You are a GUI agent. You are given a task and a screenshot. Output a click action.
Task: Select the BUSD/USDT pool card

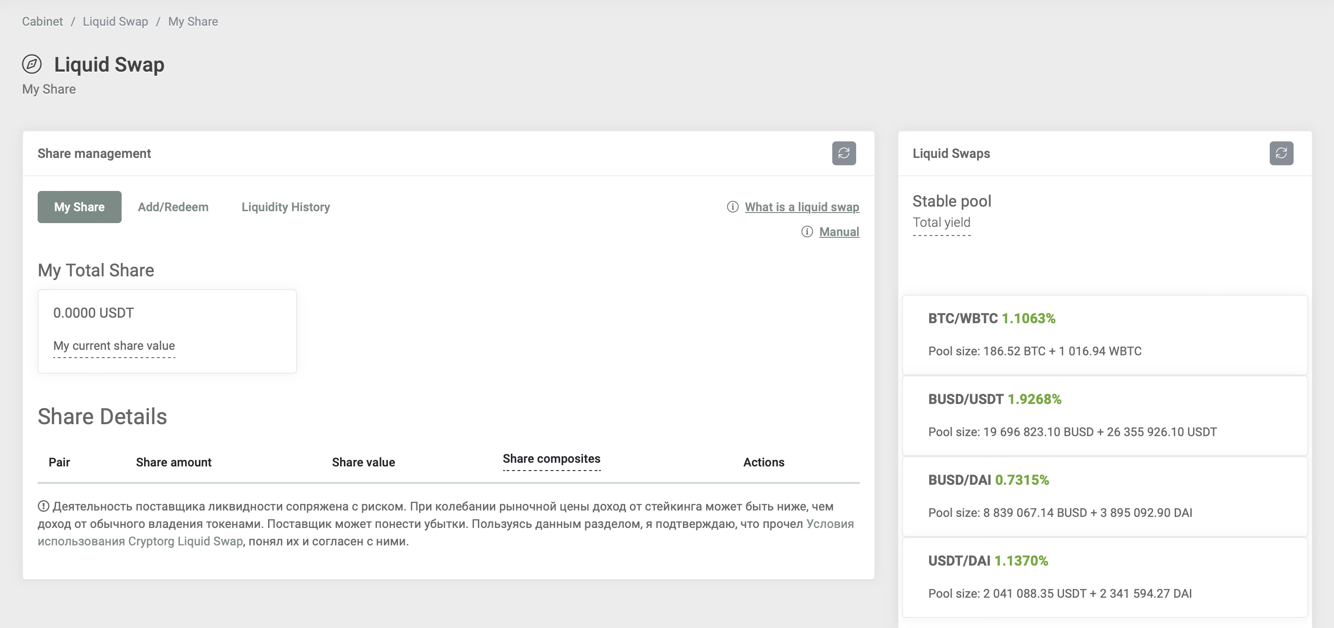(x=1104, y=416)
